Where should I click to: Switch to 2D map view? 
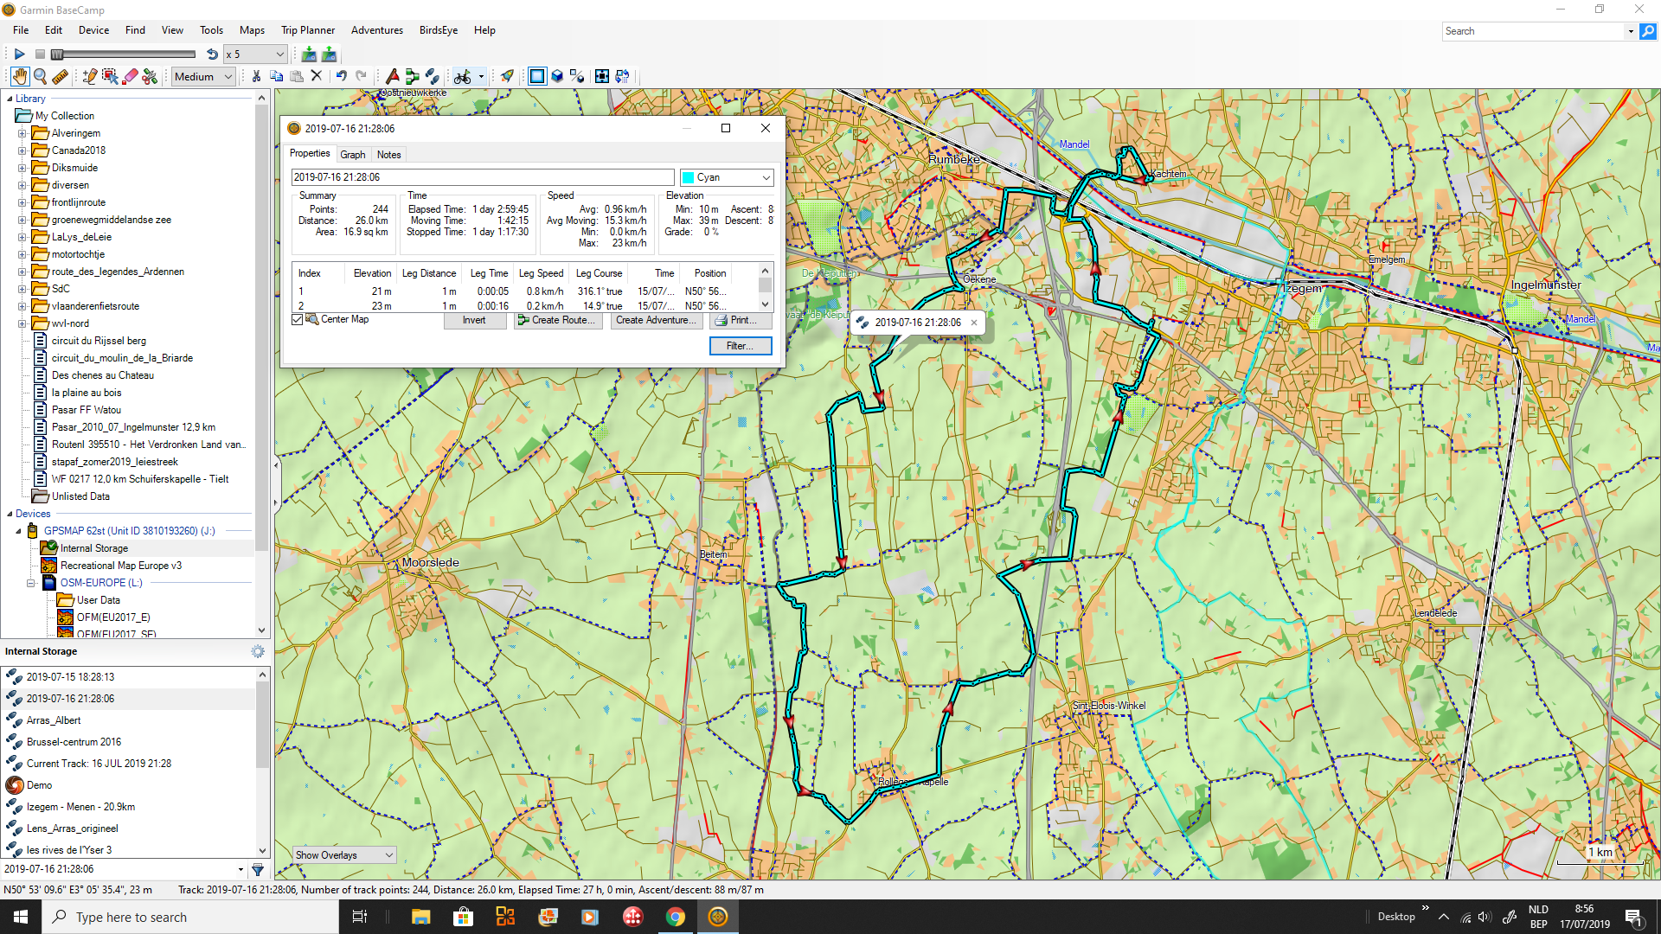pyautogui.click(x=537, y=76)
